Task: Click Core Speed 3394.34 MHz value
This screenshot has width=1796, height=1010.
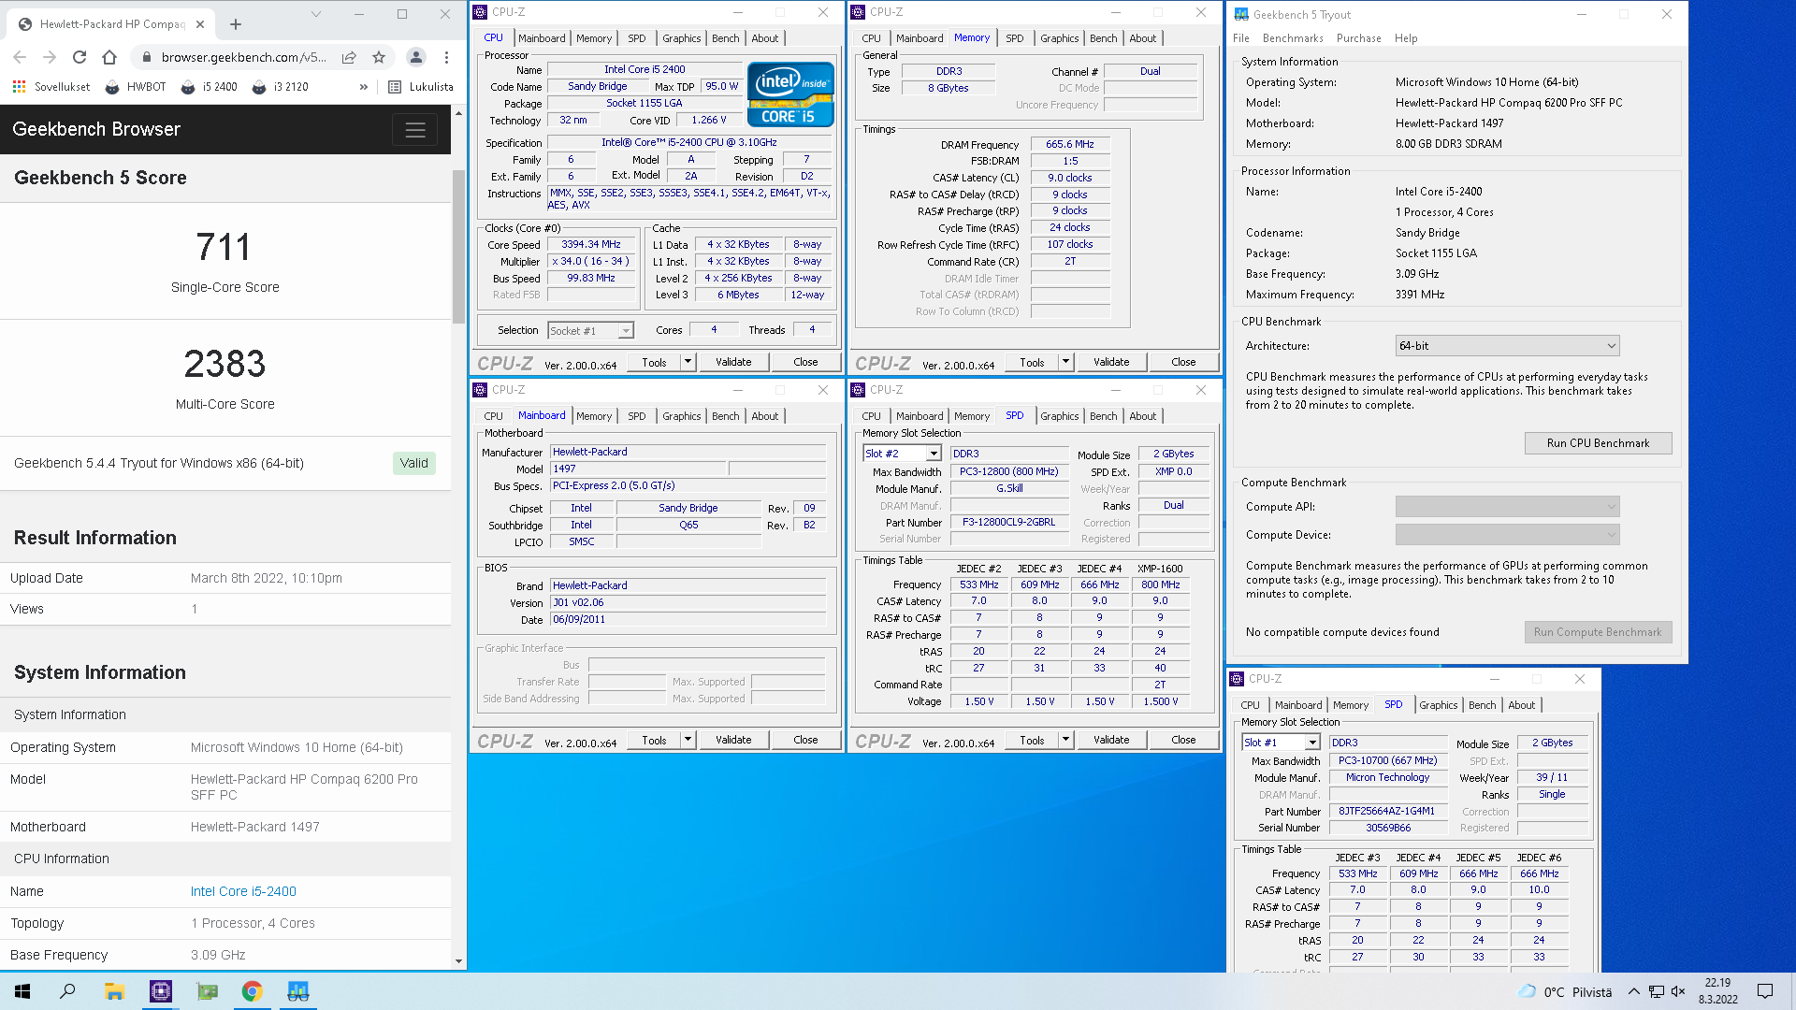Action: coord(591,245)
